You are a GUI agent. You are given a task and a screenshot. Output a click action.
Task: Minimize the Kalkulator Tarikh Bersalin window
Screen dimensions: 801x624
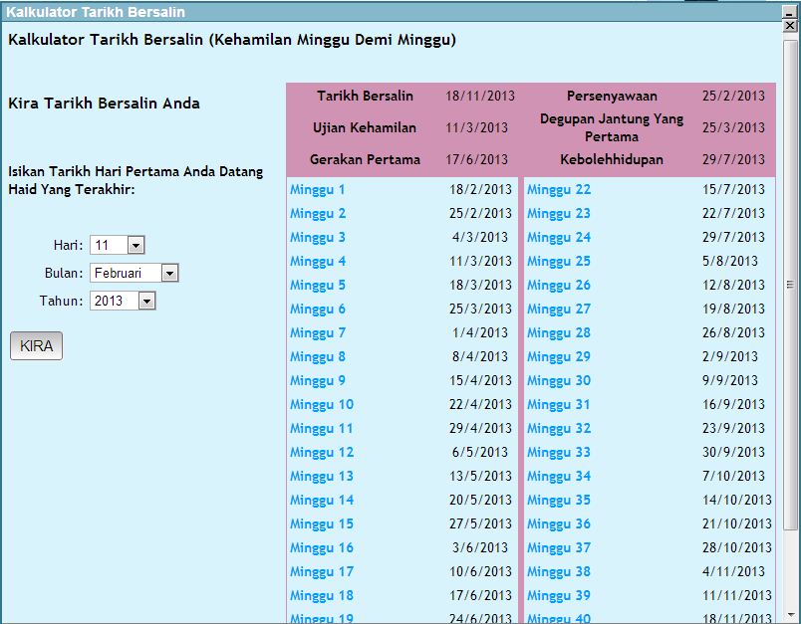[790, 12]
